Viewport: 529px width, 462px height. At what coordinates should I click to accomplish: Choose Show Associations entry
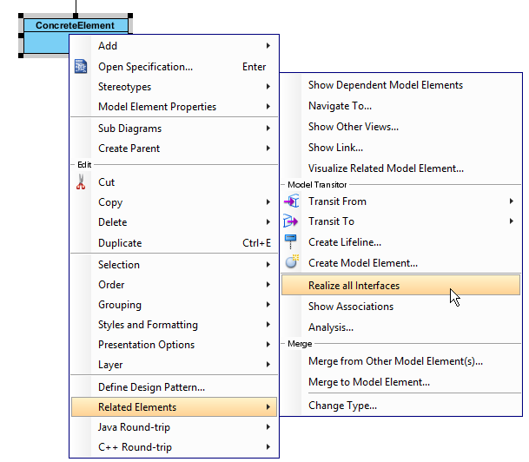400,307
